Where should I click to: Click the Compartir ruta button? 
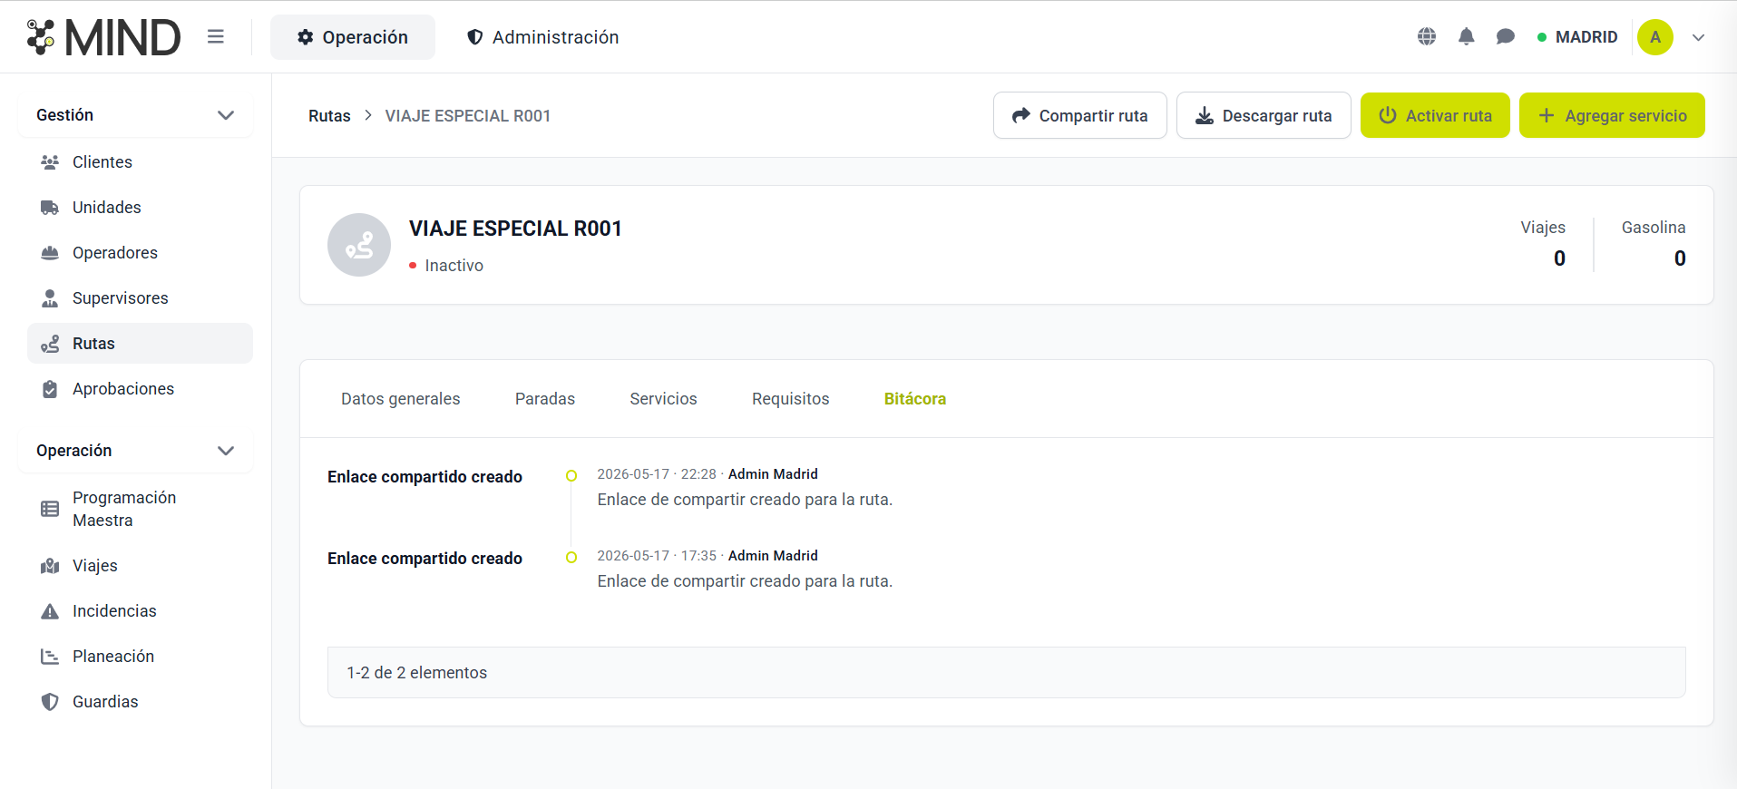pyautogui.click(x=1079, y=115)
